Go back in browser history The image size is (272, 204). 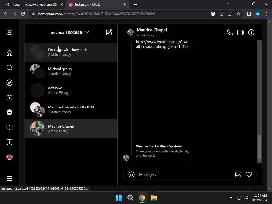pos(6,14)
